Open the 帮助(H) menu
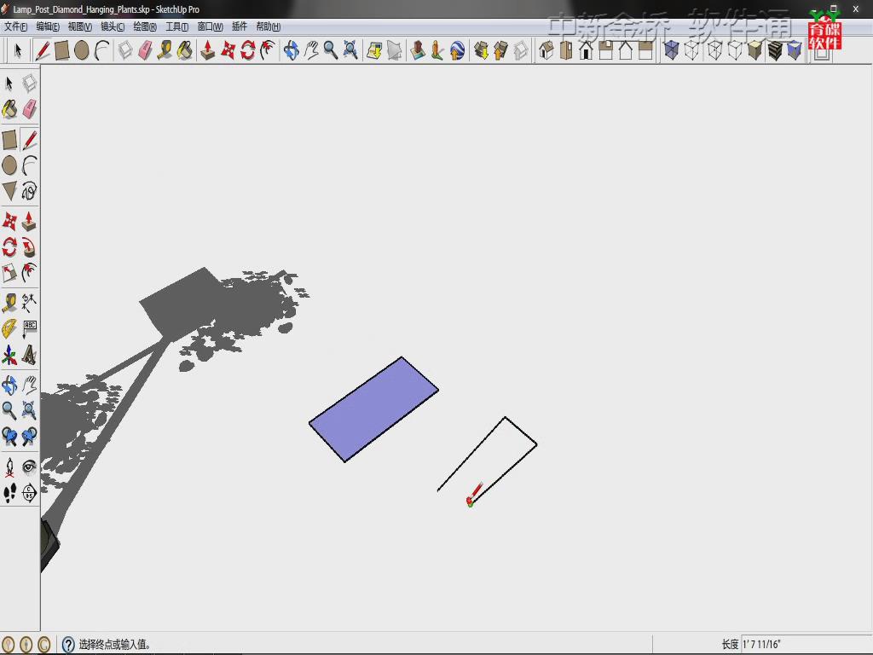This screenshot has width=873, height=655. click(x=268, y=26)
